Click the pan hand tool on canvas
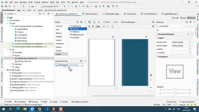 151,75
